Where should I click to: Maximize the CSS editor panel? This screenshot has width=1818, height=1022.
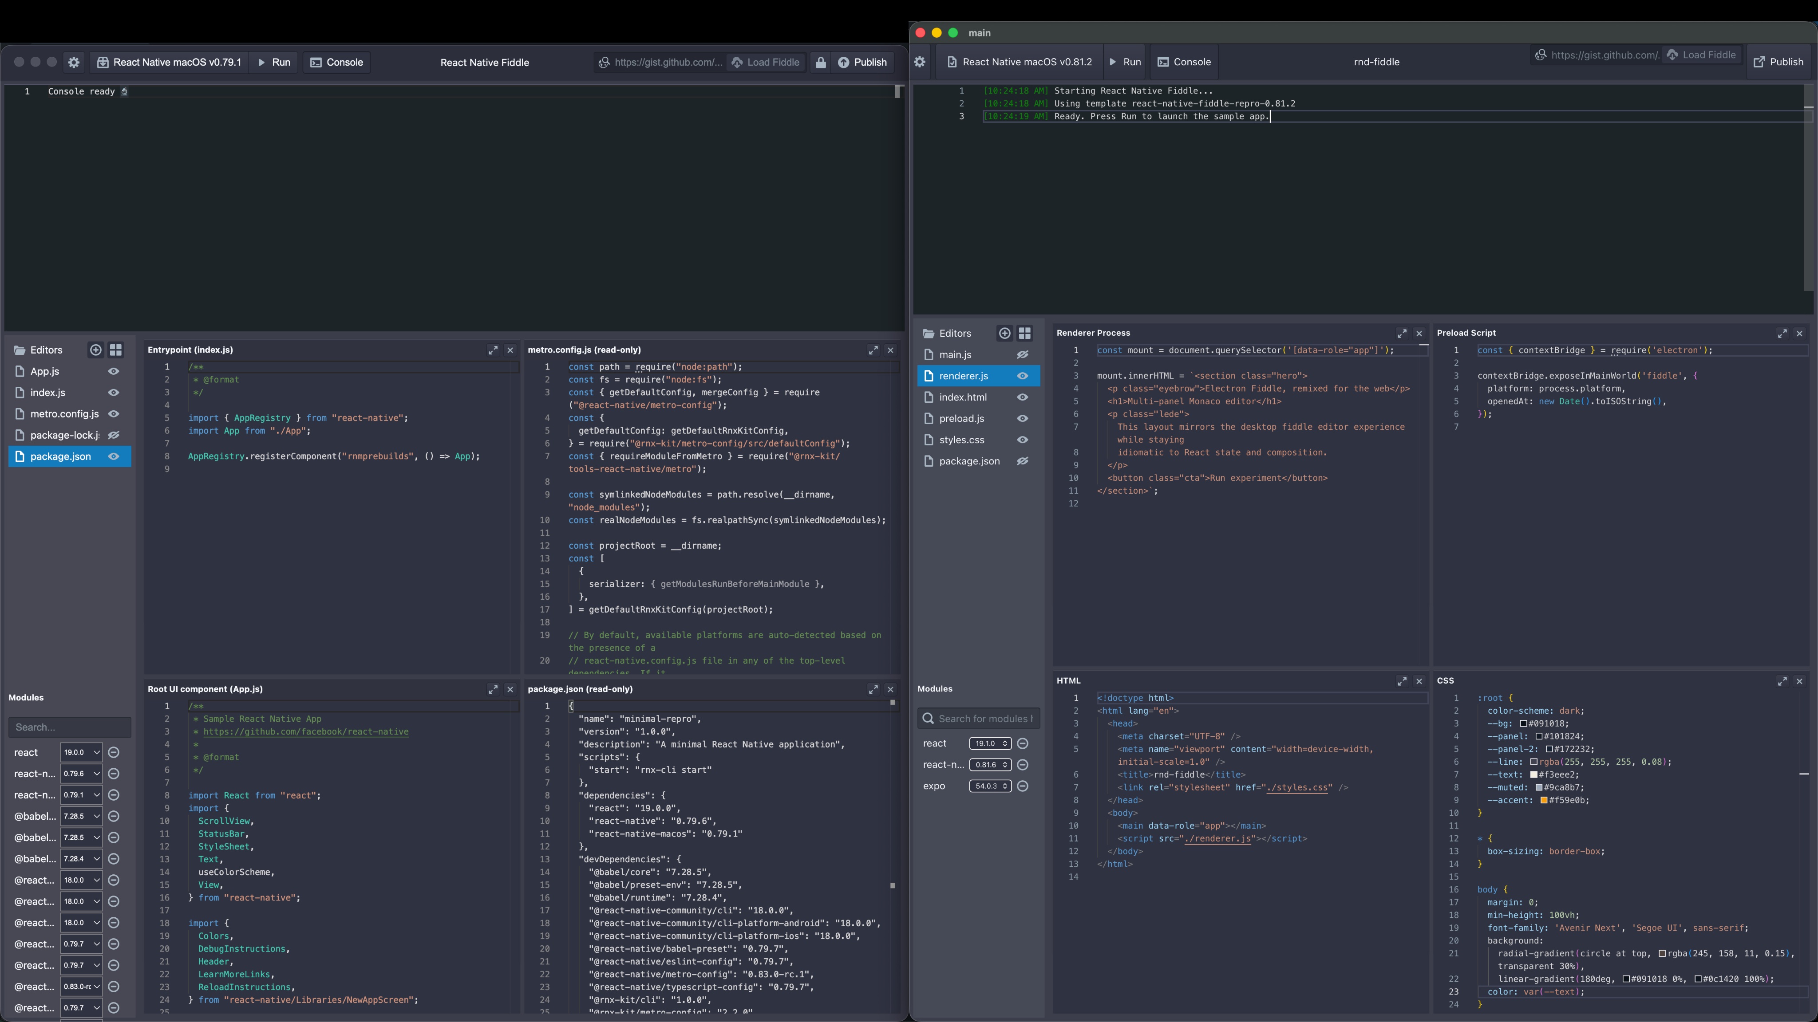point(1782,680)
